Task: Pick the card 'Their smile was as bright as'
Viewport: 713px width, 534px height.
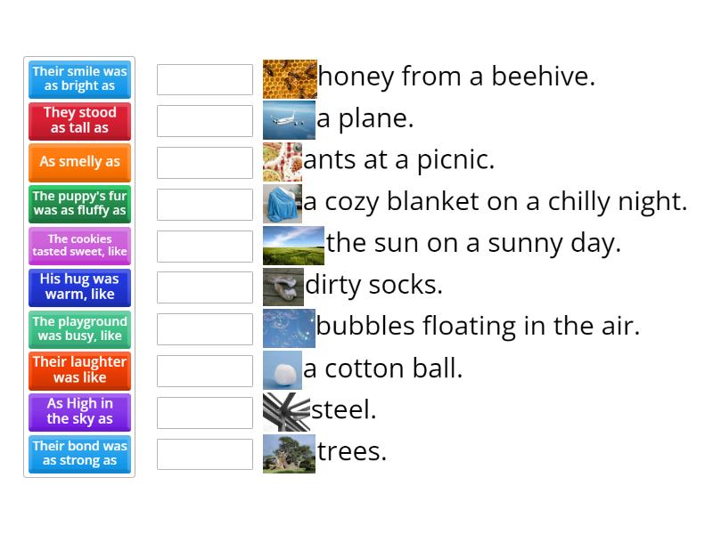Action: (78, 78)
